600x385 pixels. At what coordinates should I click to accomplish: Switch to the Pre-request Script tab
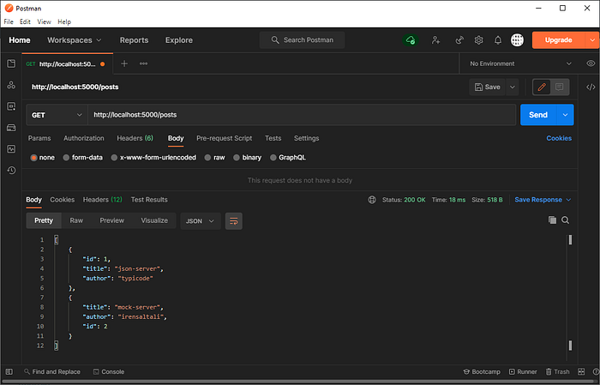coord(225,138)
